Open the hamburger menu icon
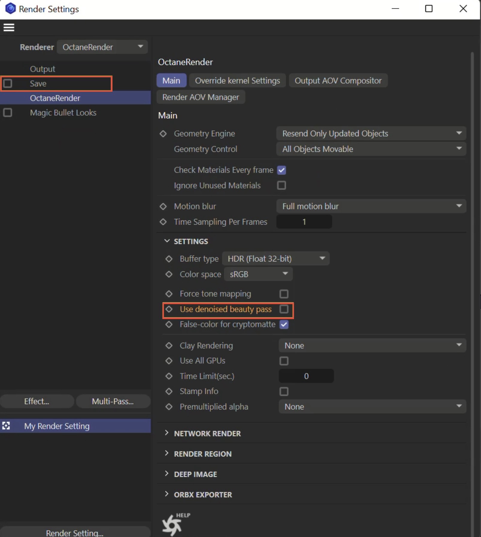 point(9,28)
